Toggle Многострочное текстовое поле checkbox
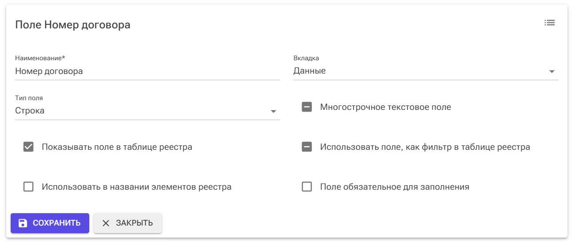 click(307, 107)
